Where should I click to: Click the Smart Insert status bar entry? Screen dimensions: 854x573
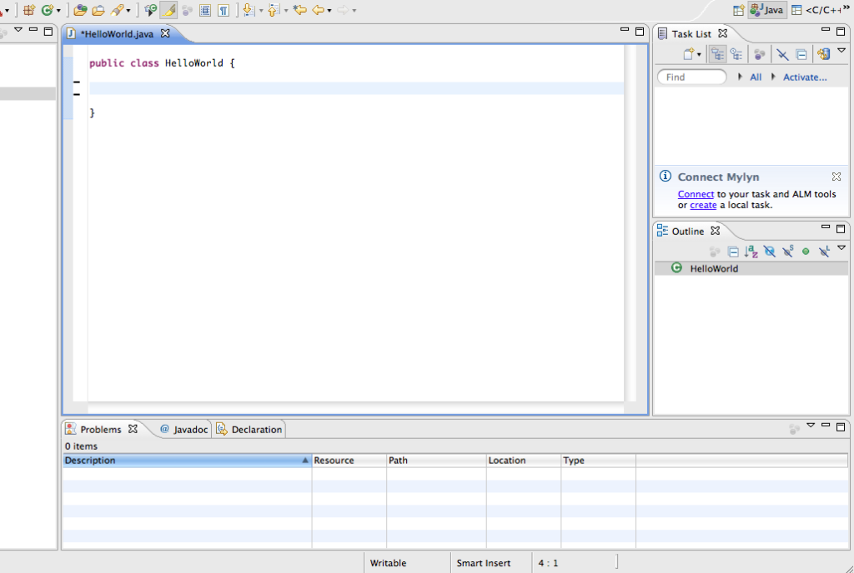point(484,563)
